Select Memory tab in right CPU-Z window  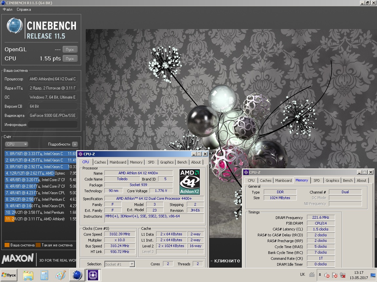tap(302, 180)
